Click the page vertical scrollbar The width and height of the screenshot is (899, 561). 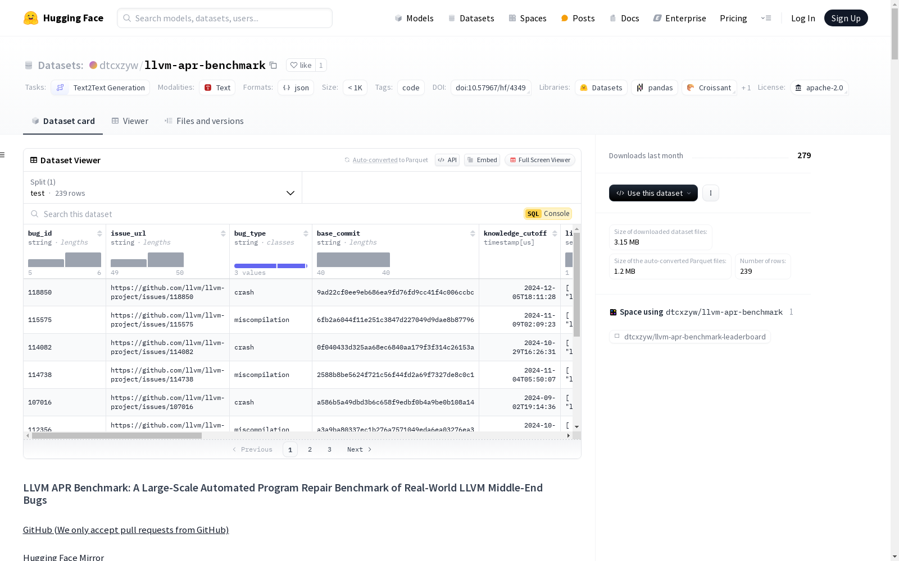tap(895, 34)
